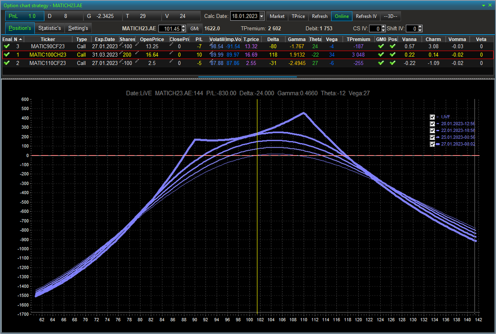The width and height of the screenshot is (496, 334).
Task: Switch to the Statistic's tab
Action: pos(49,28)
